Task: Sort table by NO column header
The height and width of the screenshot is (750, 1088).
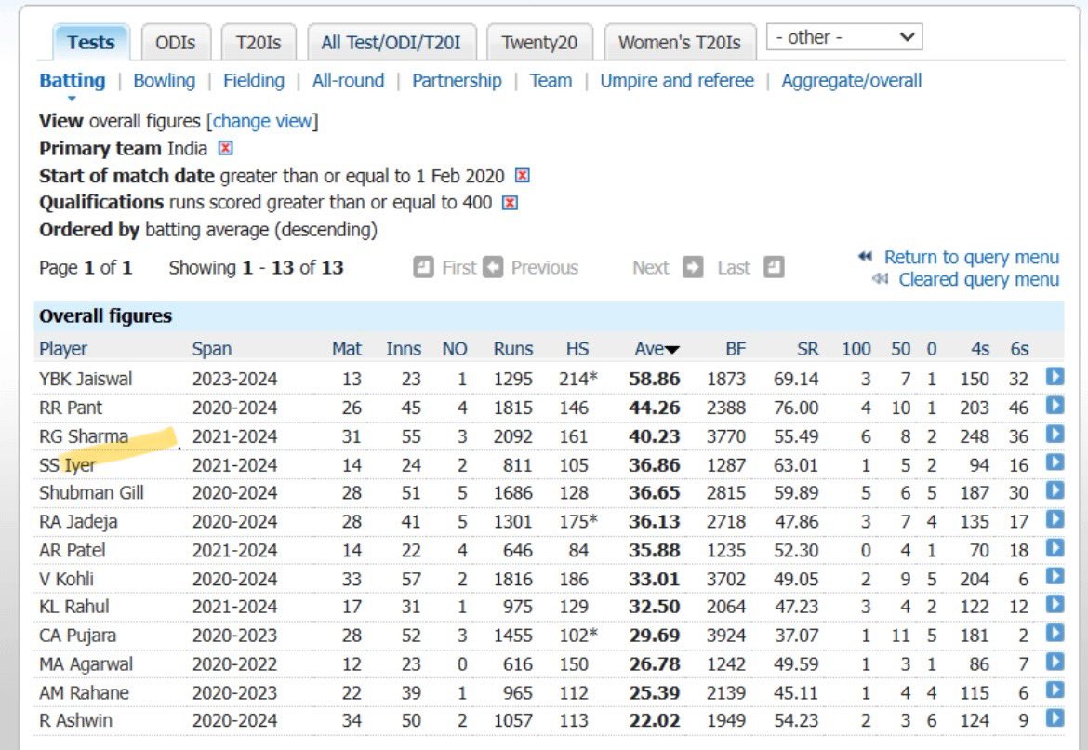Action: [455, 349]
